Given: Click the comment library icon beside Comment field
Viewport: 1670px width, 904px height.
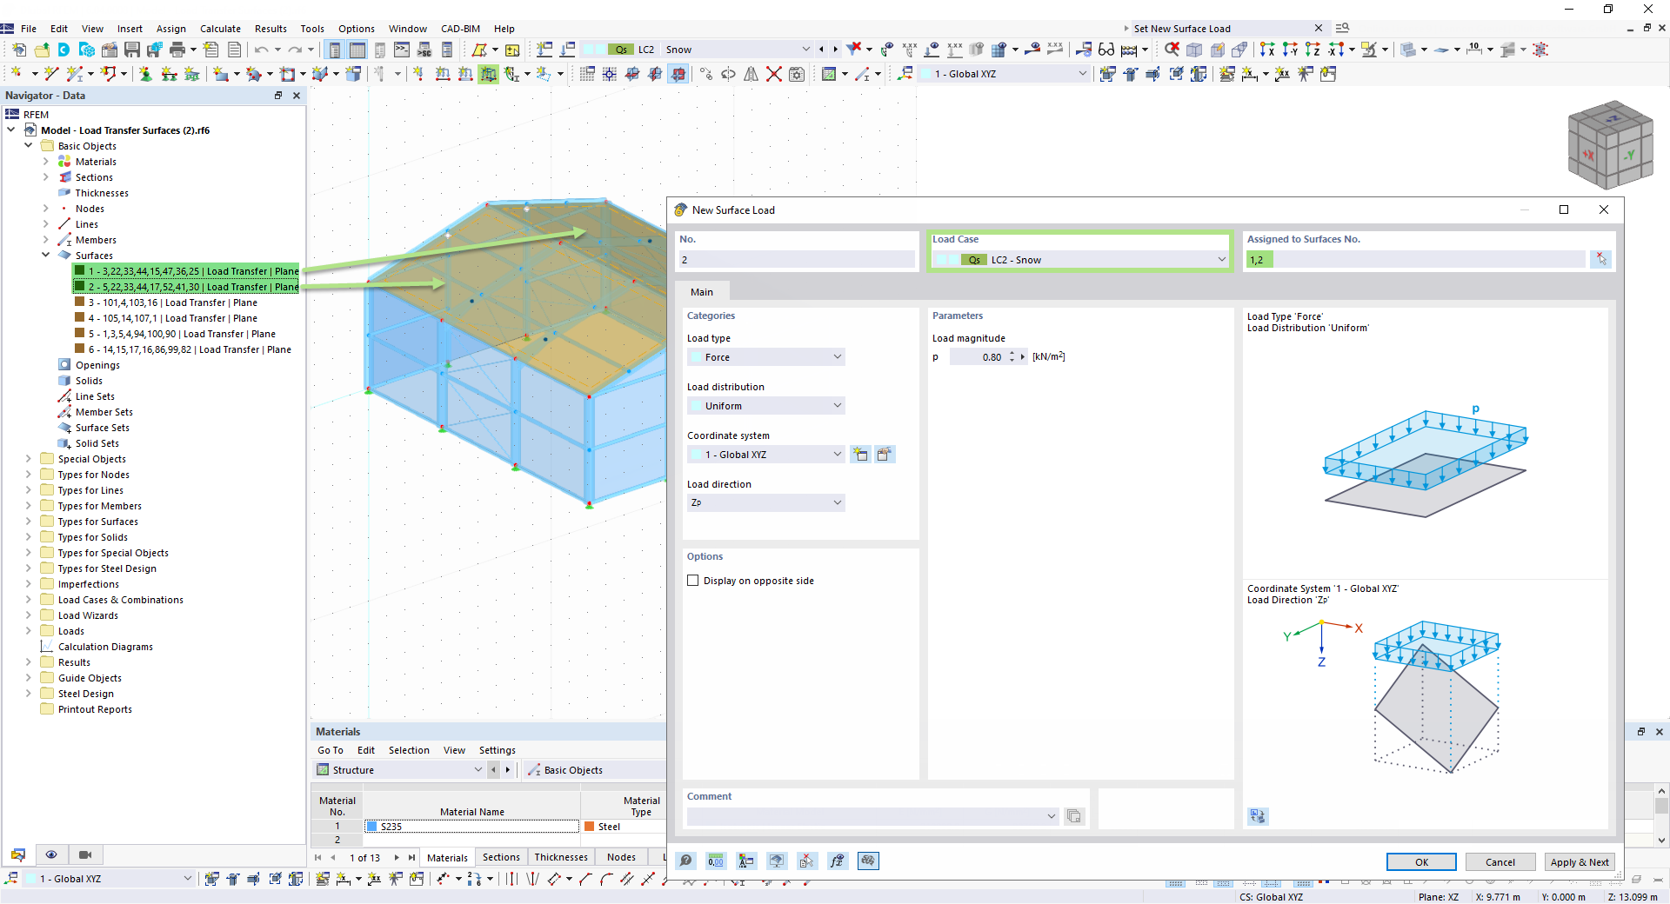Looking at the screenshot, I should click(x=1074, y=816).
